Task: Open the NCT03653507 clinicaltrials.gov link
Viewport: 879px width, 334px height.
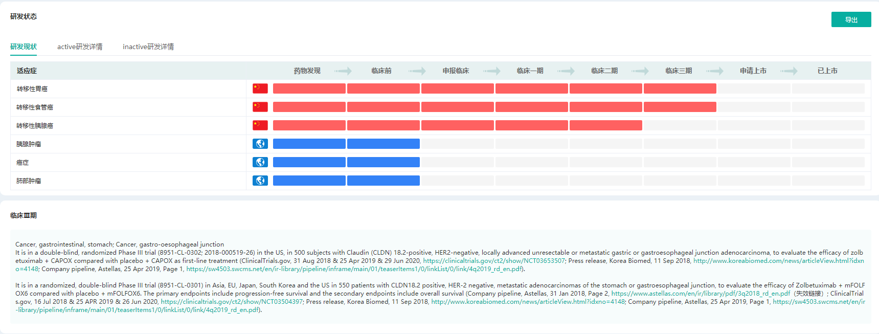Action: [x=493, y=261]
